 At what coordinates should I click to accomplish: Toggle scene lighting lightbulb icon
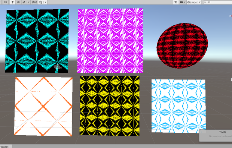point(13,2)
